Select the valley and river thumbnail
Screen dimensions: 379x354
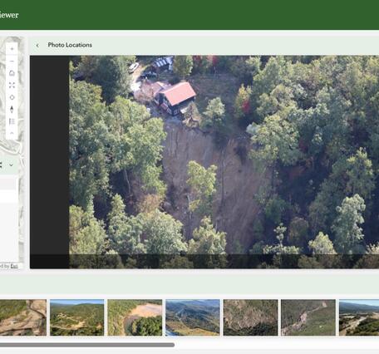[x=193, y=317]
